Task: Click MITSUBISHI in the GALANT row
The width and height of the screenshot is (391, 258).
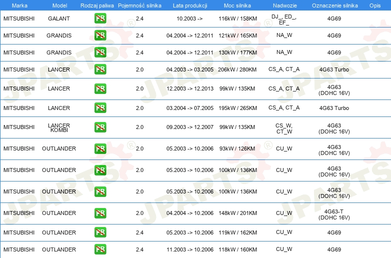Action: tap(19, 18)
